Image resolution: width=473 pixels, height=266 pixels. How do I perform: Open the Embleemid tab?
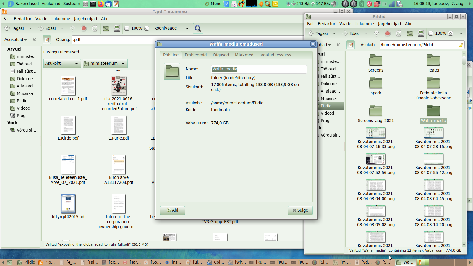click(195, 55)
